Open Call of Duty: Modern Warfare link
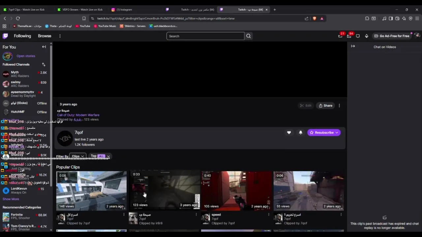 pyautogui.click(x=78, y=115)
